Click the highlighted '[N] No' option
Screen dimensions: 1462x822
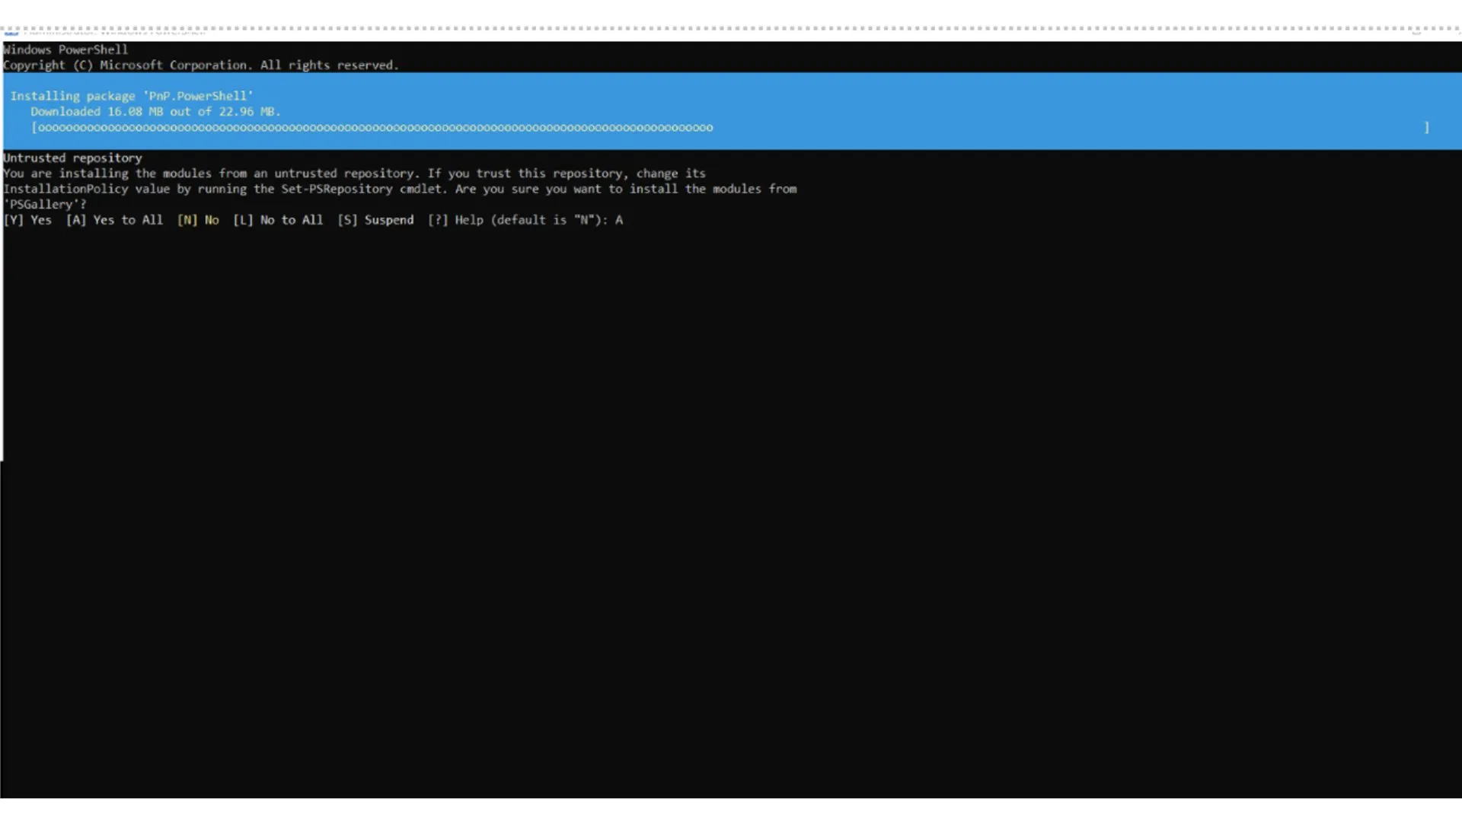198,220
